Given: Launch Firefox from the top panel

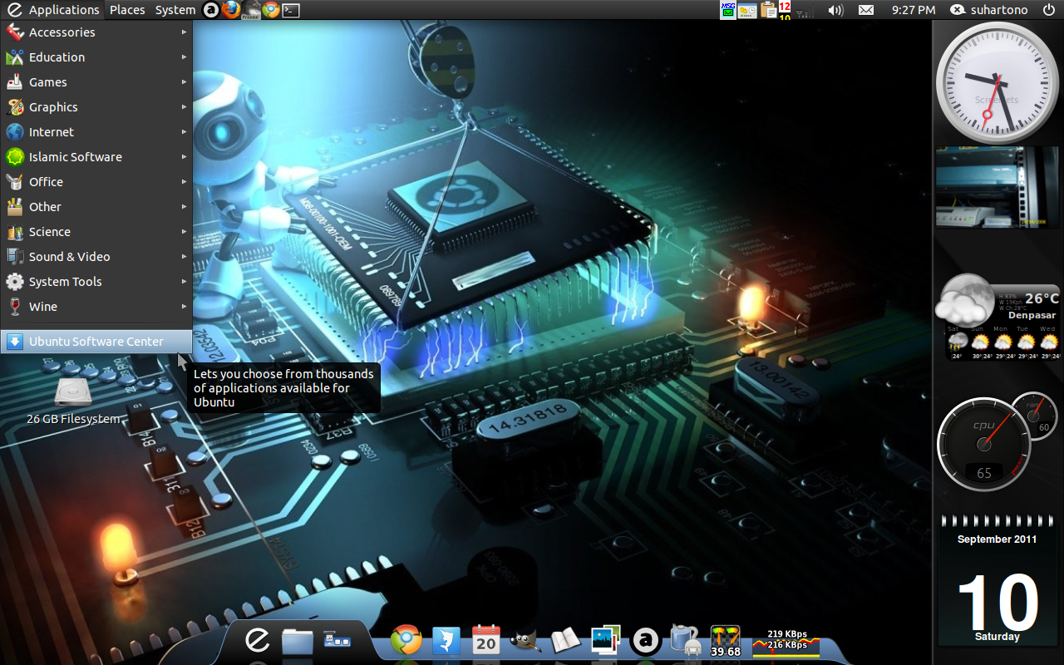Looking at the screenshot, I should pos(231,9).
